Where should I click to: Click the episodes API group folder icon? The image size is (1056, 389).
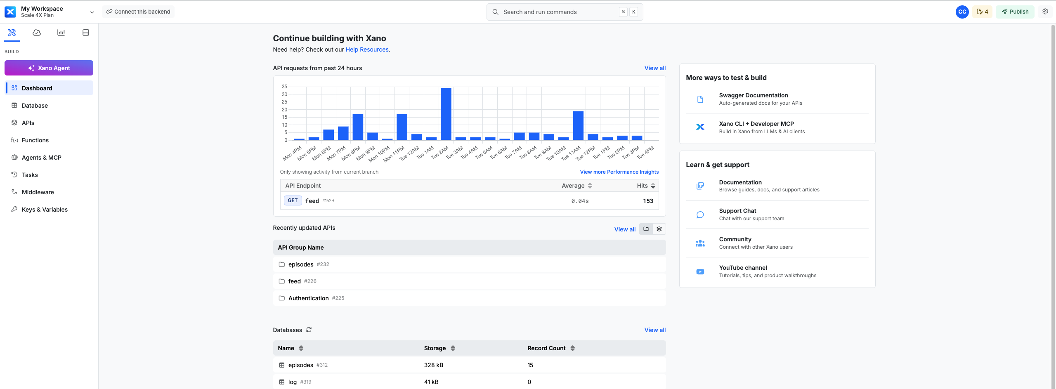[x=282, y=264]
